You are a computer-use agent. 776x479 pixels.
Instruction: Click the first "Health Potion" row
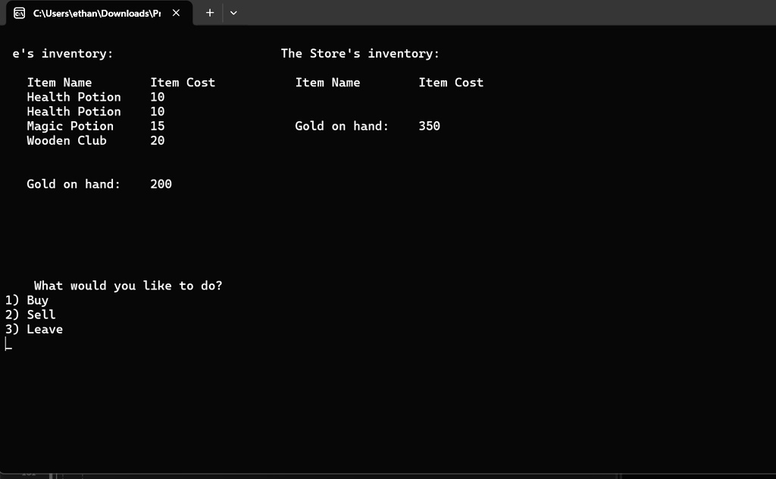point(95,97)
